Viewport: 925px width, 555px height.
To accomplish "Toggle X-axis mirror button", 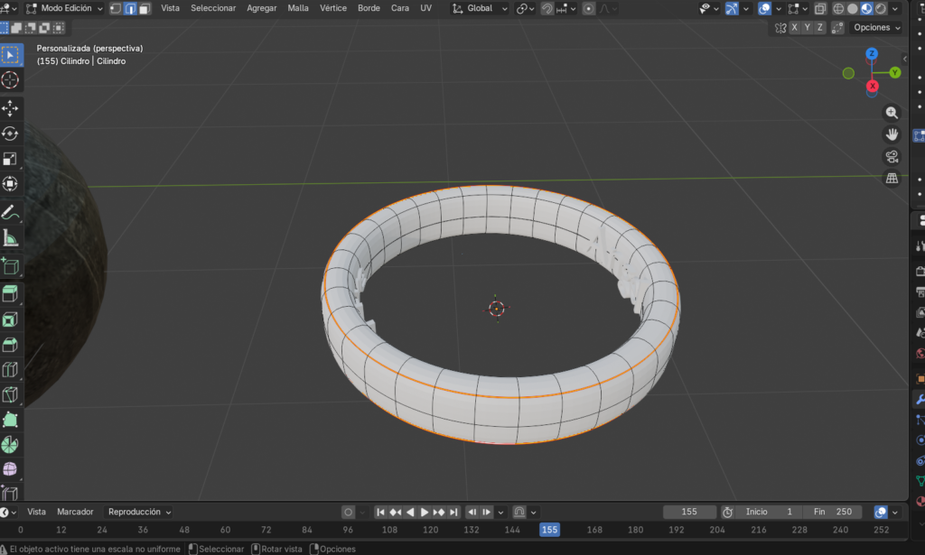I will pos(794,27).
